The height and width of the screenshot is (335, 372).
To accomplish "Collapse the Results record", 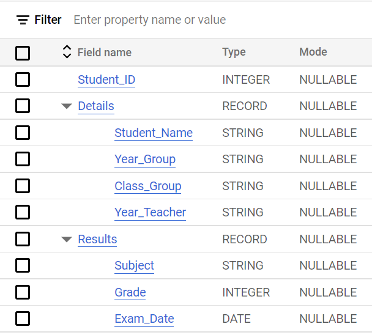I will coord(67,239).
